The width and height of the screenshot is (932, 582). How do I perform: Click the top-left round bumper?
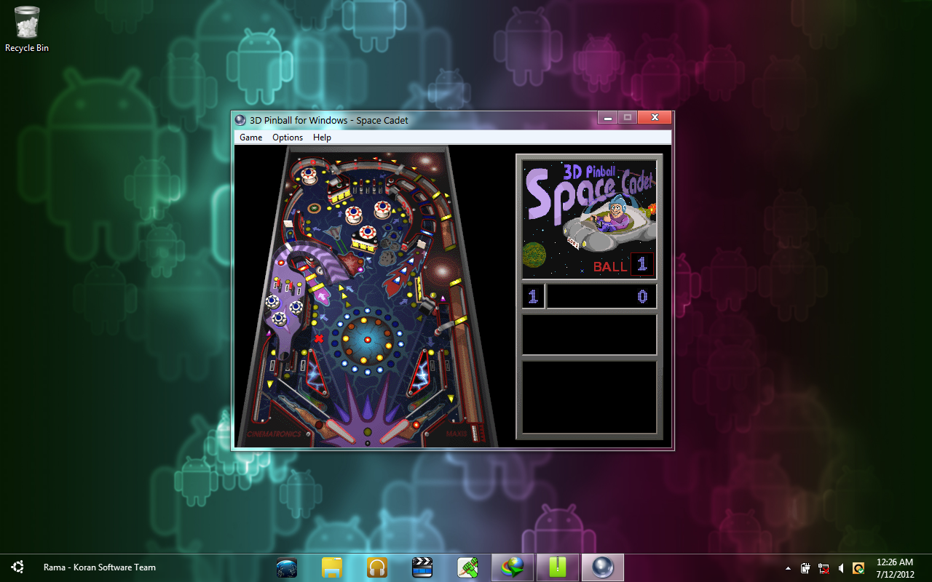pyautogui.click(x=309, y=175)
